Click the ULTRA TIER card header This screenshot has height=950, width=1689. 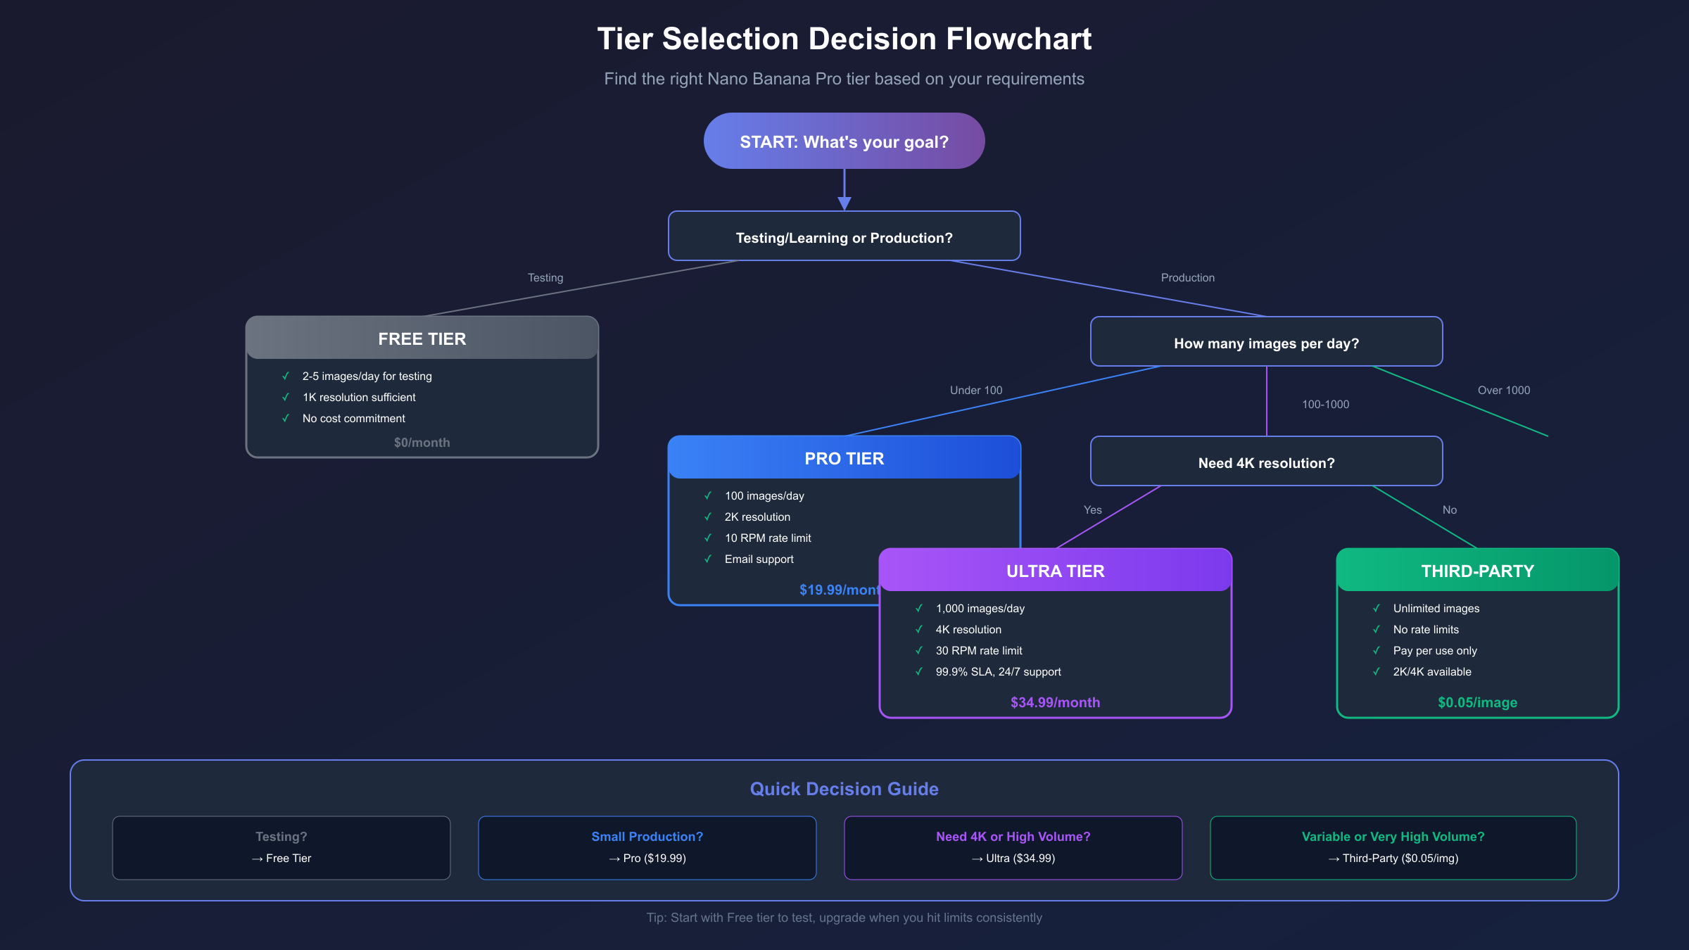pyautogui.click(x=1055, y=571)
